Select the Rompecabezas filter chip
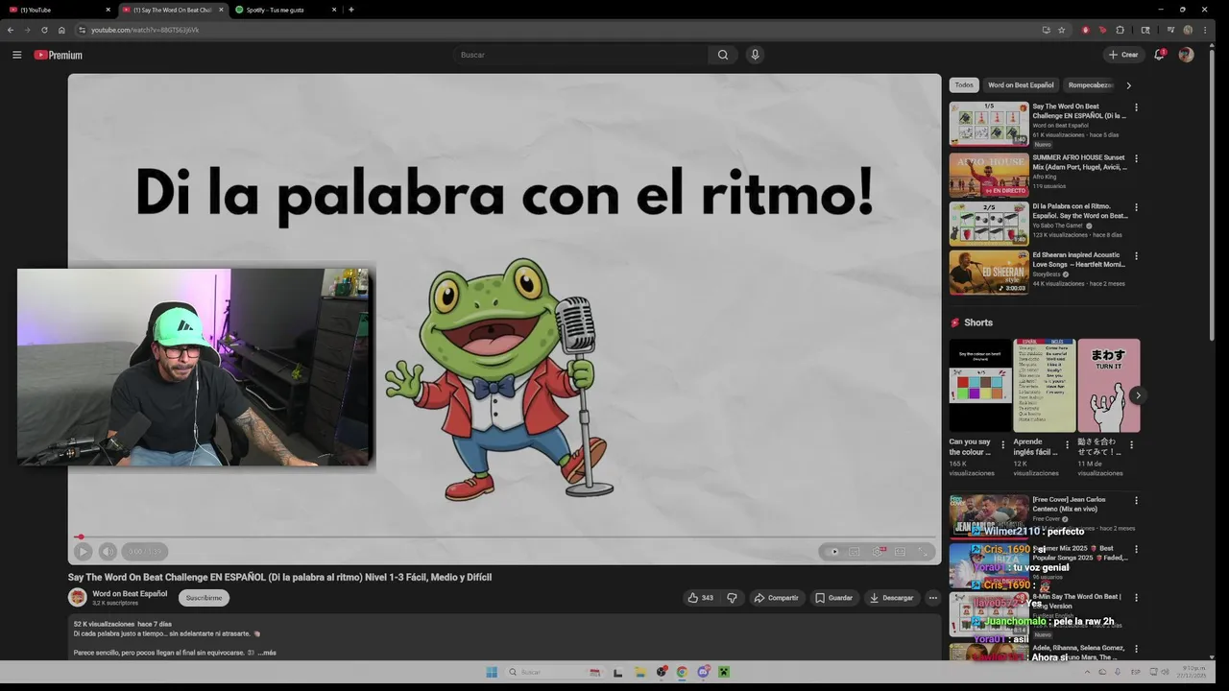The width and height of the screenshot is (1229, 691). (1091, 84)
